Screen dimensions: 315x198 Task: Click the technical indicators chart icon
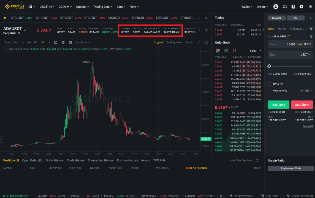56,42
